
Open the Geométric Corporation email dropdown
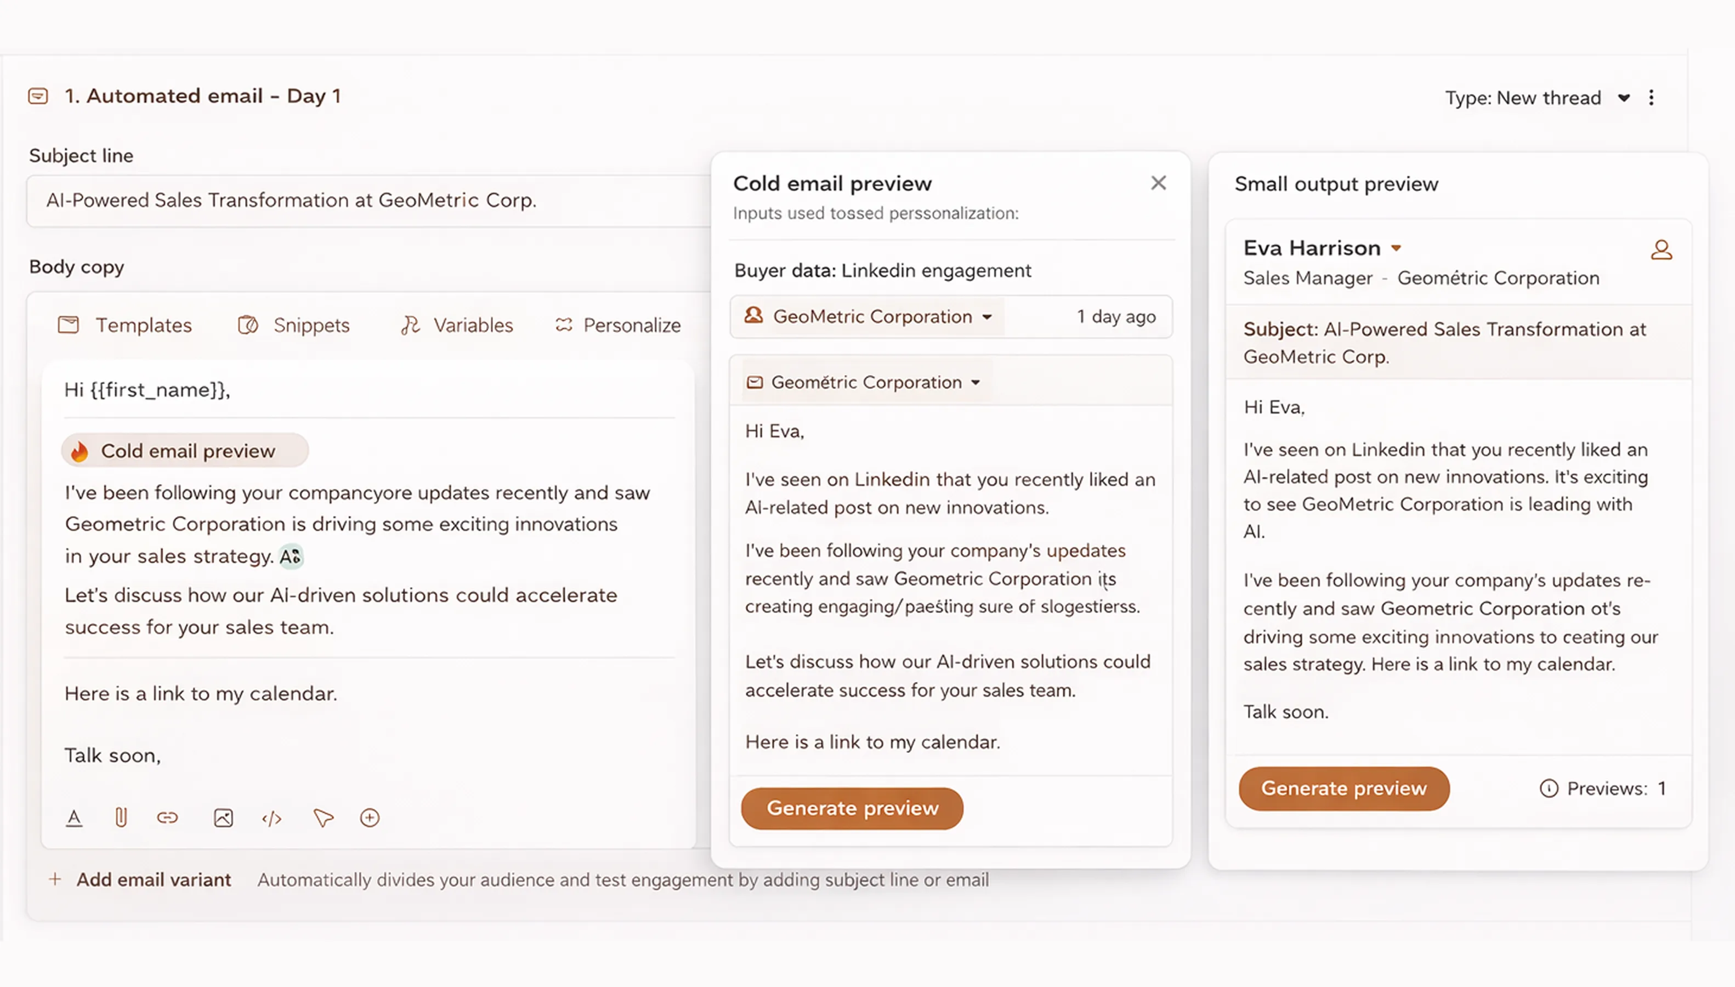(864, 382)
